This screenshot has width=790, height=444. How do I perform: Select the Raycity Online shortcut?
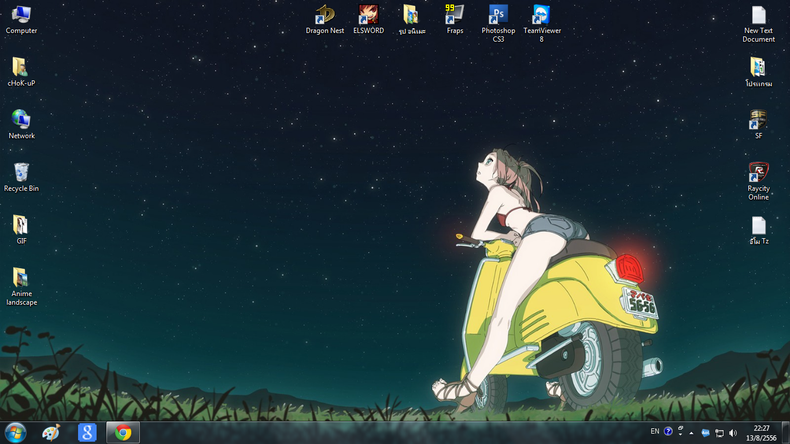pyautogui.click(x=759, y=182)
